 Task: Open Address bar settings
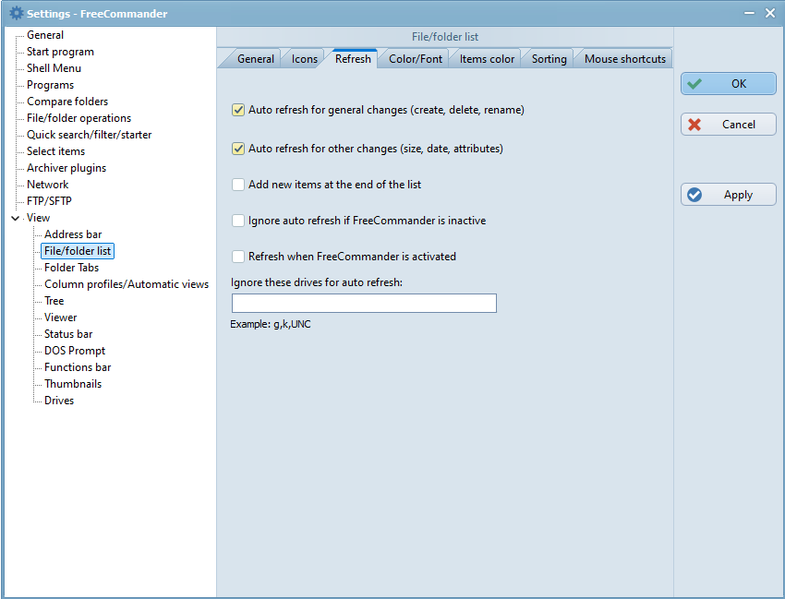pyautogui.click(x=73, y=234)
